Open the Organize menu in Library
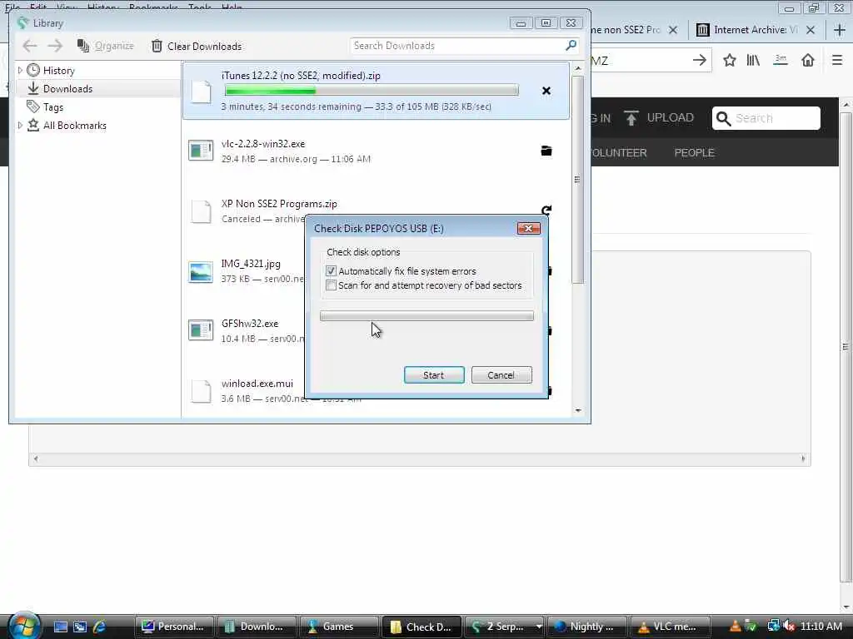The height and width of the screenshot is (639, 853). [106, 47]
